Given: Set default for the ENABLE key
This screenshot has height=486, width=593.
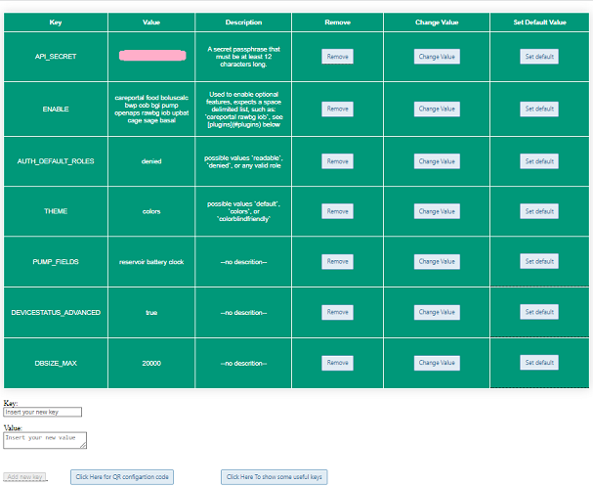Looking at the screenshot, I should click(539, 109).
